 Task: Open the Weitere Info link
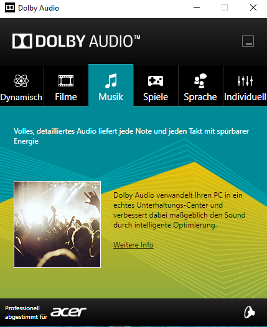tap(133, 245)
